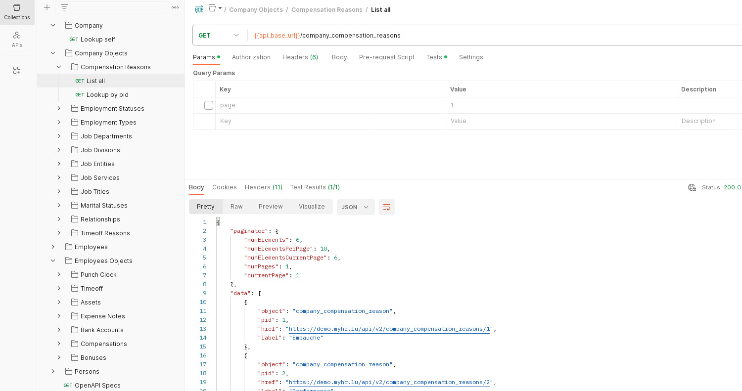The image size is (742, 391).
Task: Select the Bonuses folder
Action: [93, 357]
